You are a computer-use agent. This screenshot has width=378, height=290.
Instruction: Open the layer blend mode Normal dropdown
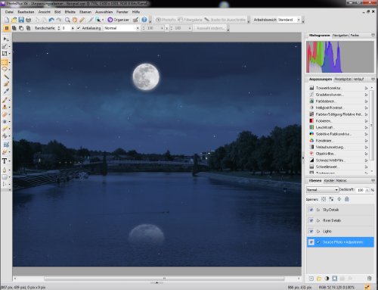[x=322, y=189]
